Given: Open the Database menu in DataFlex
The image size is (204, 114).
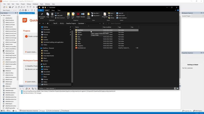Looking at the screenshot, I should (35, 4).
